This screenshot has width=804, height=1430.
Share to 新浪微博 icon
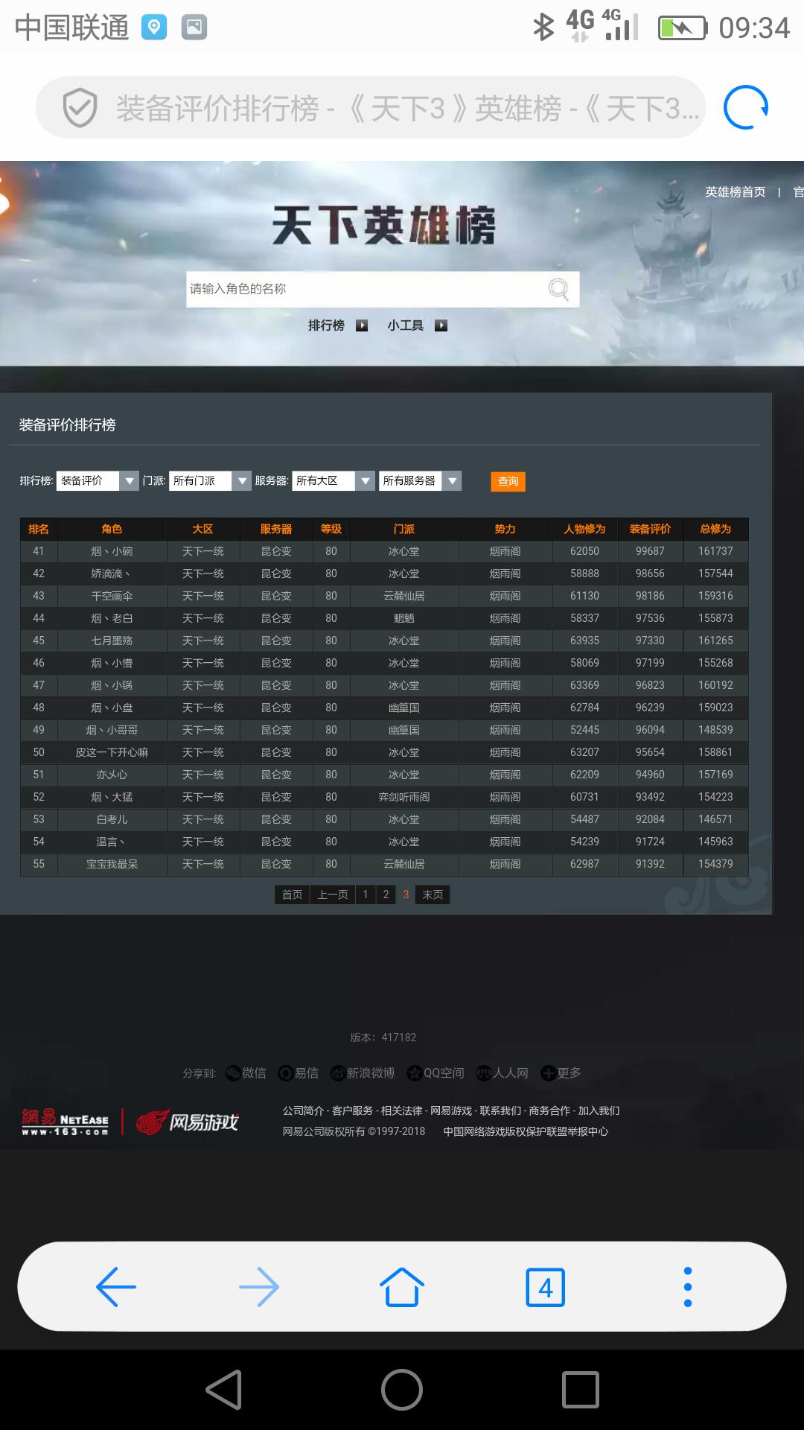337,1072
